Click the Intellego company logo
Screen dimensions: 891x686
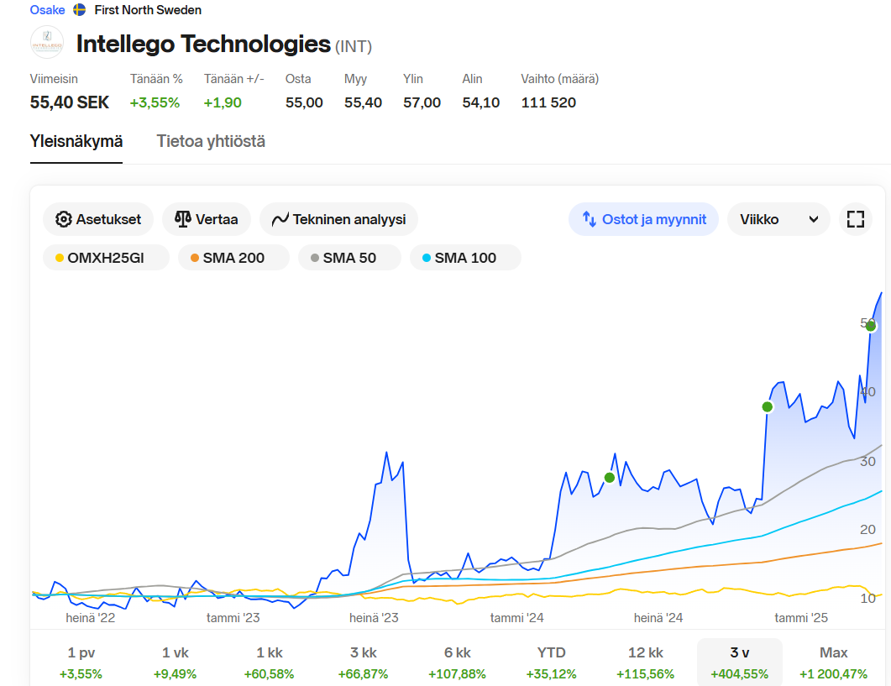click(x=46, y=43)
